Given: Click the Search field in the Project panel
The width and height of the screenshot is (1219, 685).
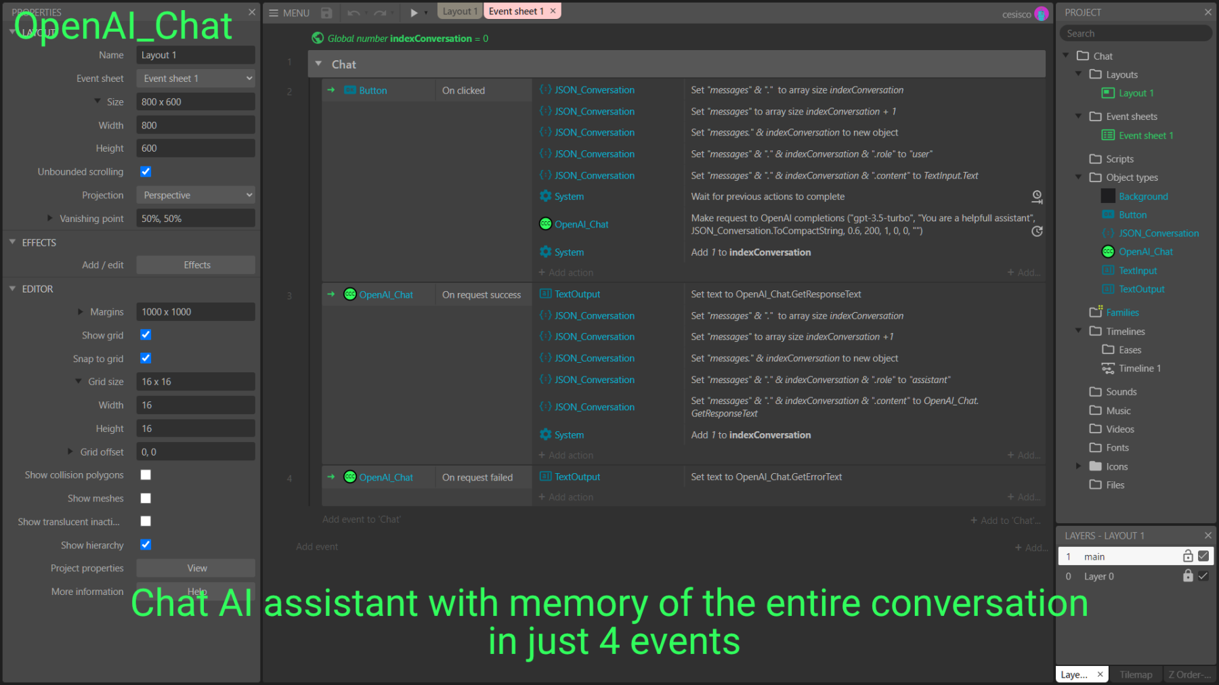Looking at the screenshot, I should coord(1135,32).
